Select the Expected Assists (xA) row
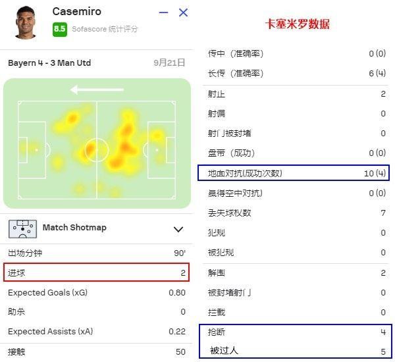This screenshot has width=395, height=362. coord(97,331)
